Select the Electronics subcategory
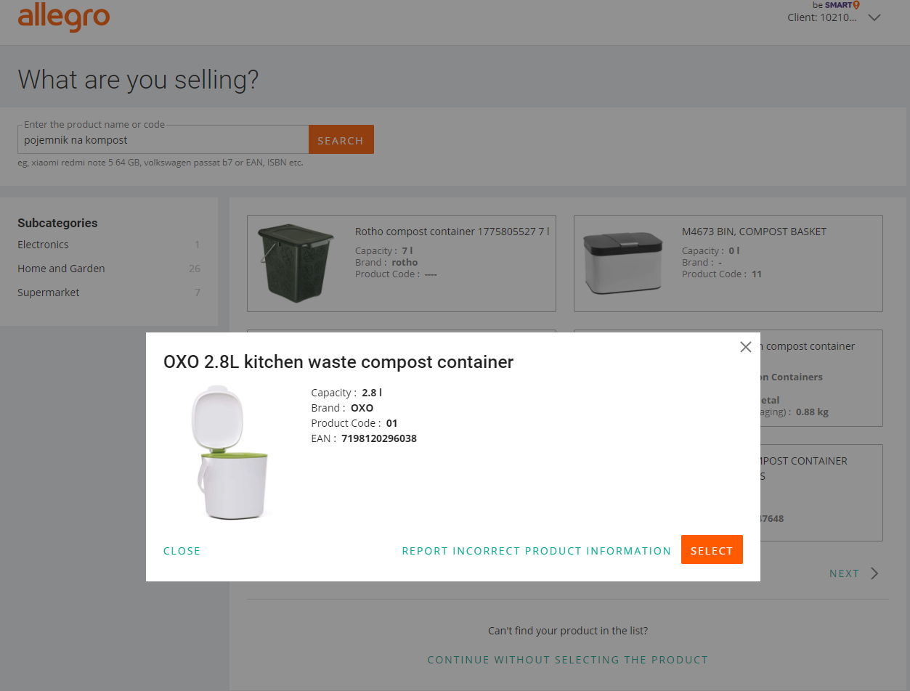Screen dimensions: 910x691 click(x=43, y=245)
